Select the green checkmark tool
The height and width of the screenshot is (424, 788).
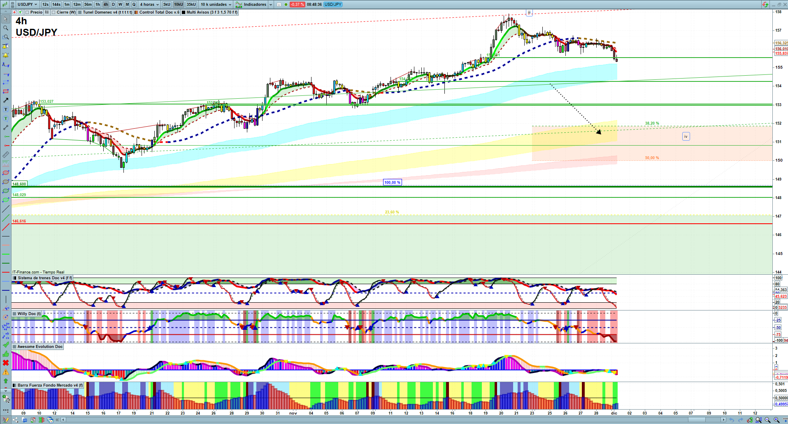click(6, 345)
